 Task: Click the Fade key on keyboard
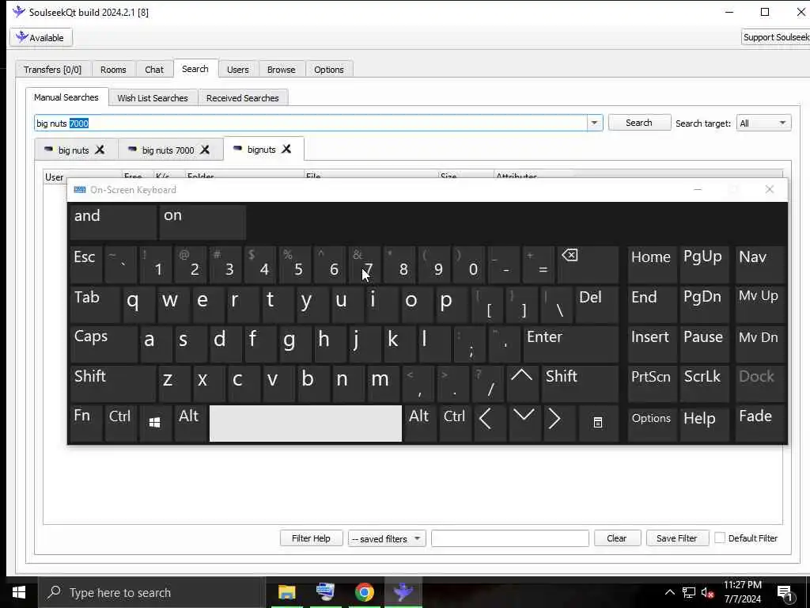click(x=759, y=423)
